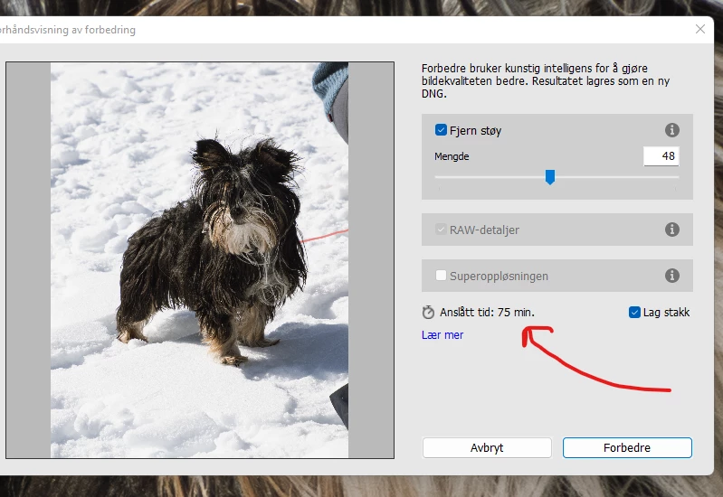
Task: Uncheck the Fjern støy checkbox
Action: pyautogui.click(x=441, y=130)
